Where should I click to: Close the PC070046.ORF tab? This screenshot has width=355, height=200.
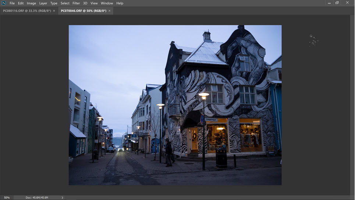[x=109, y=11]
